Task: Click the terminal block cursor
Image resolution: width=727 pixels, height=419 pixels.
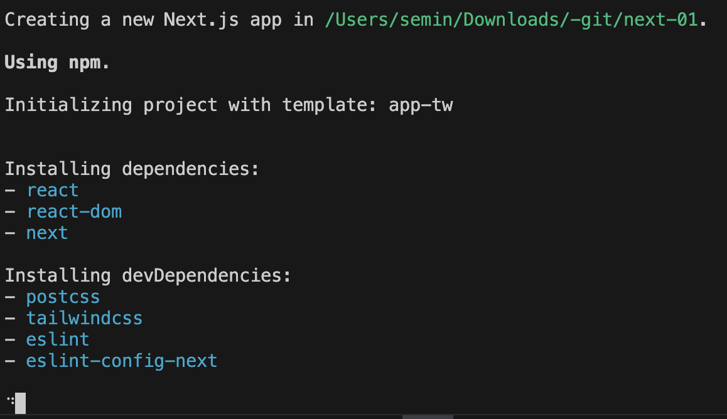Action: click(x=20, y=403)
